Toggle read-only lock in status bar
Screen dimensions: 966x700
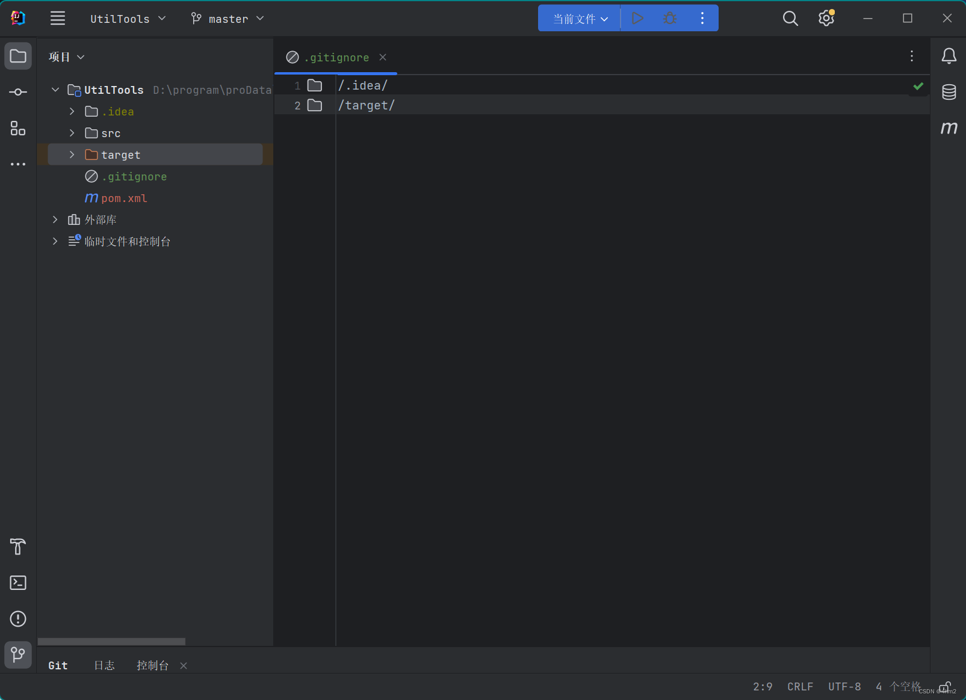[946, 687]
